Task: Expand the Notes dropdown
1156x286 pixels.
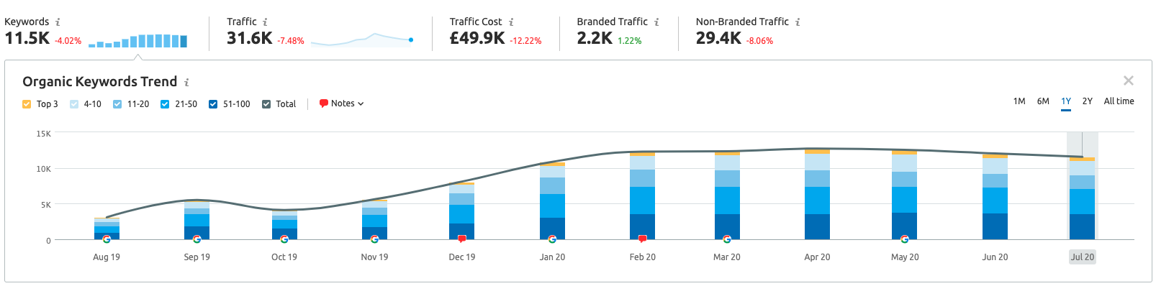Action: point(342,103)
